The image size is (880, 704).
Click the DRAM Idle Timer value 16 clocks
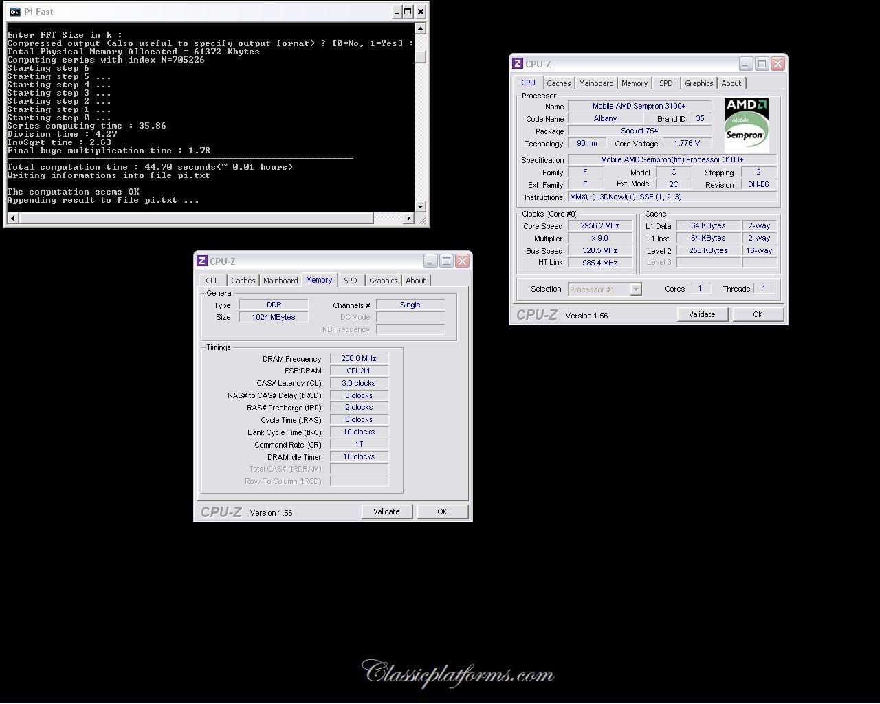359,456
